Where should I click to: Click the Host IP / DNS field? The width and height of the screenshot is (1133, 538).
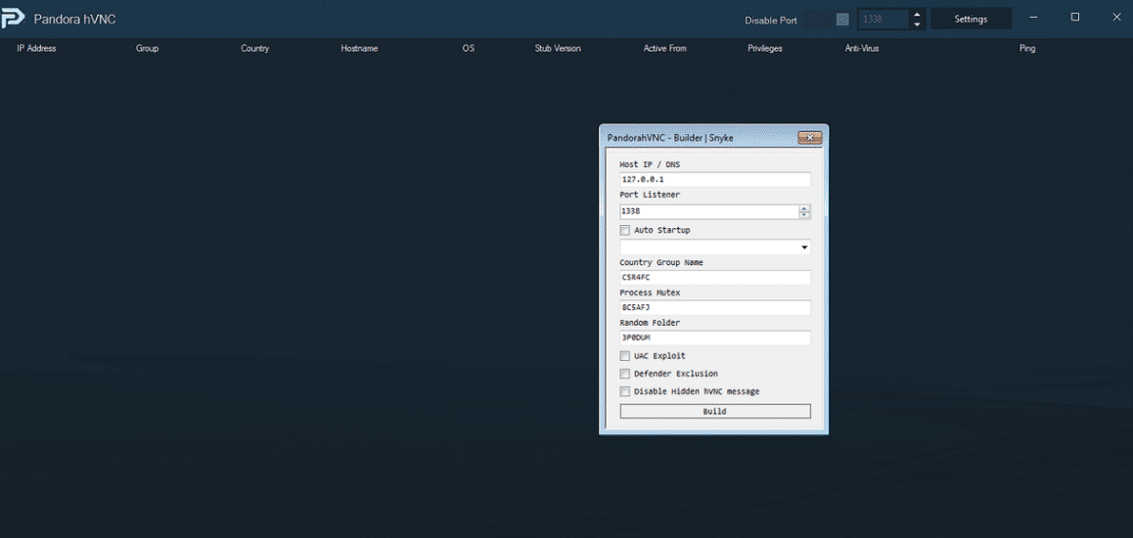[x=714, y=180]
